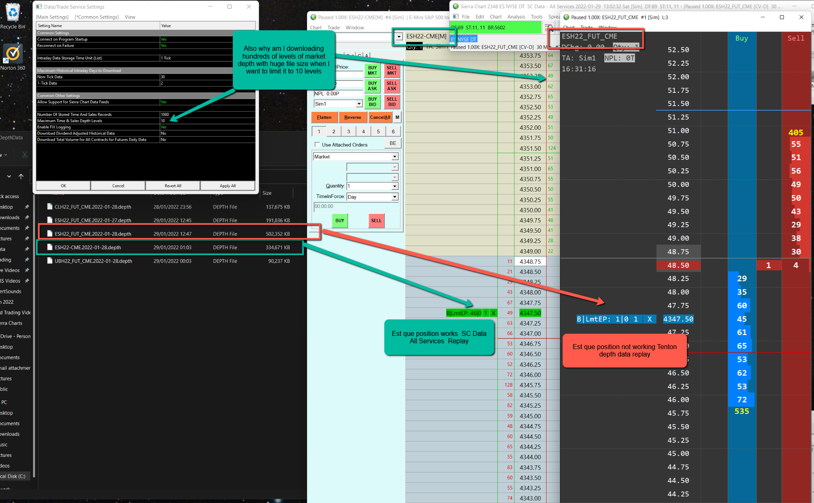This screenshot has width=814, height=503.
Task: Open the Sim1 trade account dropdown
Action: coord(359,104)
